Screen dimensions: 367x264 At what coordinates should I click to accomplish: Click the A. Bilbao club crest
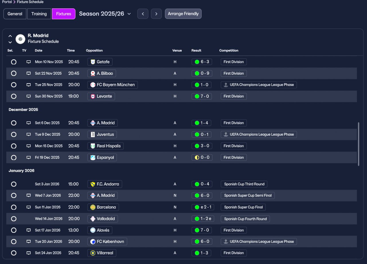point(93,73)
